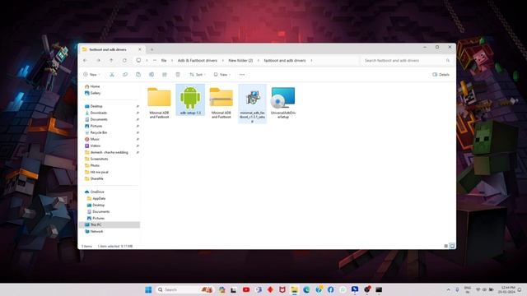Go up one folder level
Image resolution: width=527 pixels, height=296 pixels.
(111, 60)
